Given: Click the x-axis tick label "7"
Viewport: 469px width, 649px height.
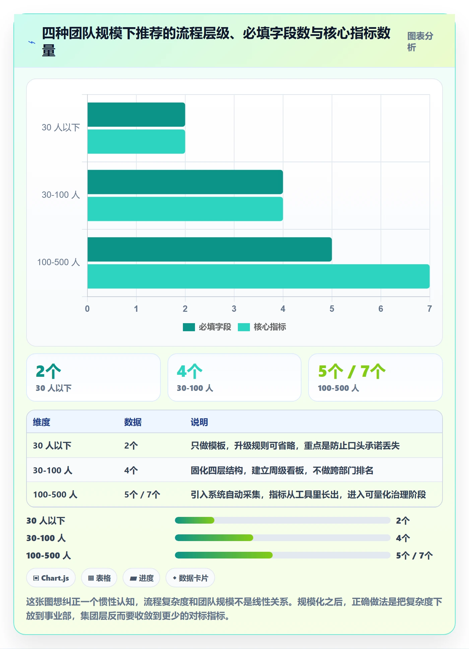Looking at the screenshot, I should pyautogui.click(x=429, y=309).
